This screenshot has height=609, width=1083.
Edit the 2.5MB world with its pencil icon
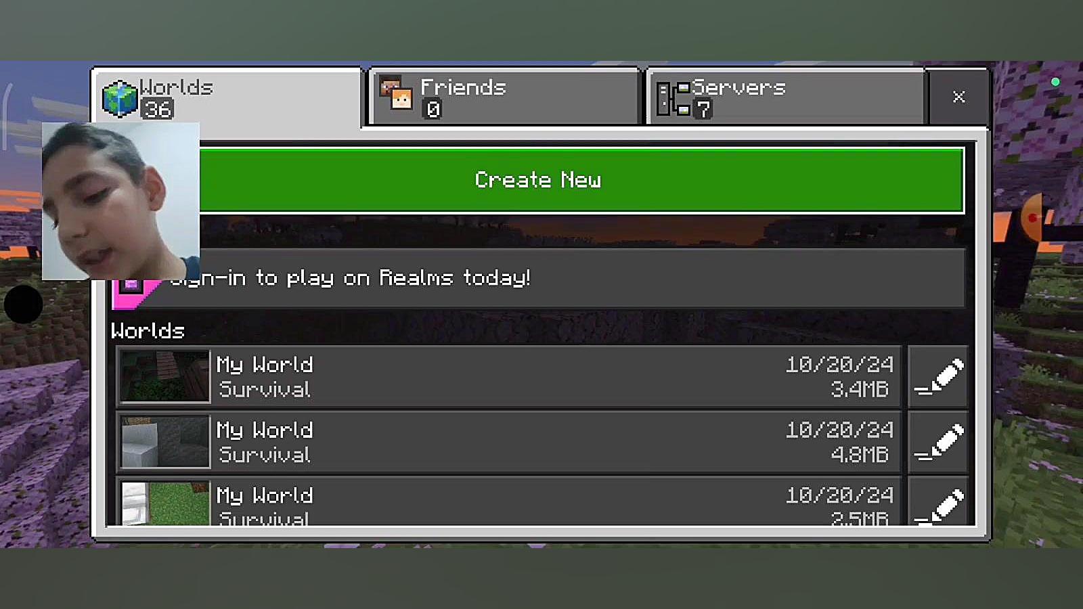coord(938,501)
